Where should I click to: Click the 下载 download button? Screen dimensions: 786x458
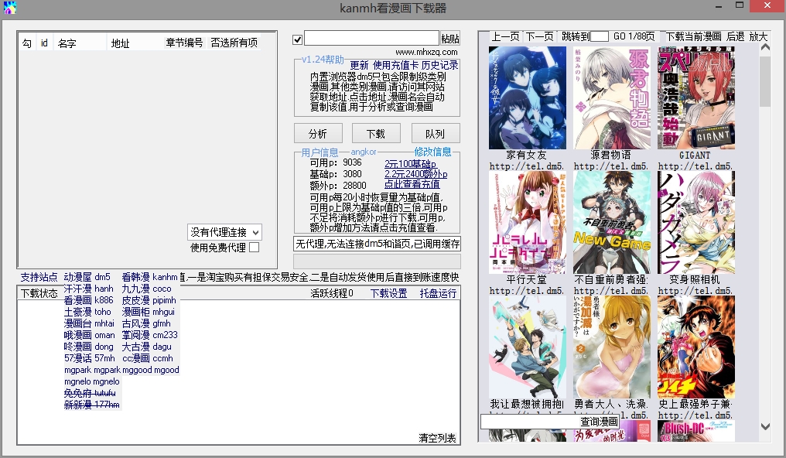pos(376,134)
